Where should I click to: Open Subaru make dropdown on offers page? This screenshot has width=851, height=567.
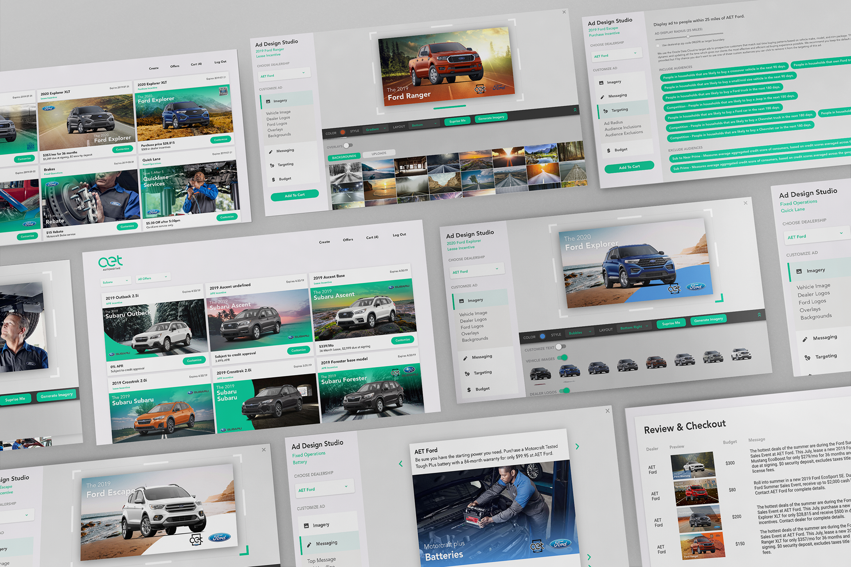[x=116, y=281]
